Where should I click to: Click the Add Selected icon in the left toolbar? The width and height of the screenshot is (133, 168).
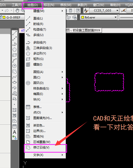point(15,137)
